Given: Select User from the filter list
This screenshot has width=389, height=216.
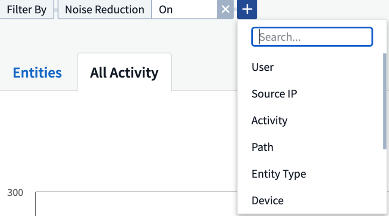Looking at the screenshot, I should [x=263, y=67].
